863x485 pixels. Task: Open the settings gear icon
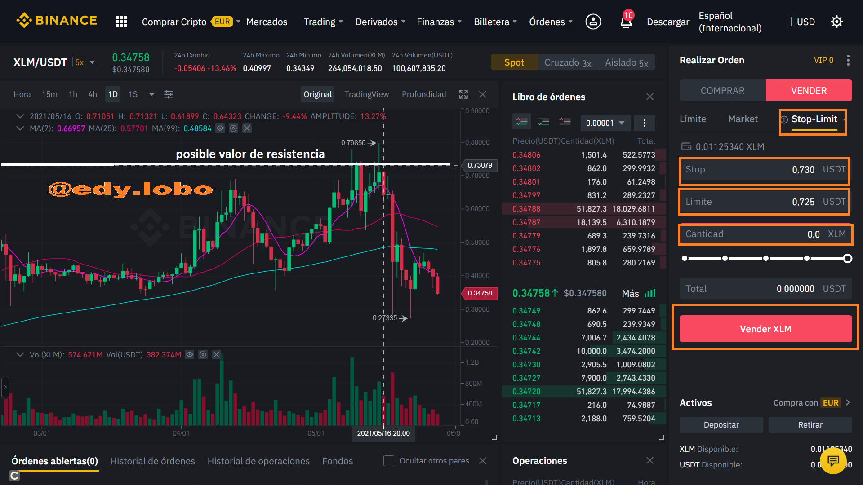pyautogui.click(x=837, y=22)
